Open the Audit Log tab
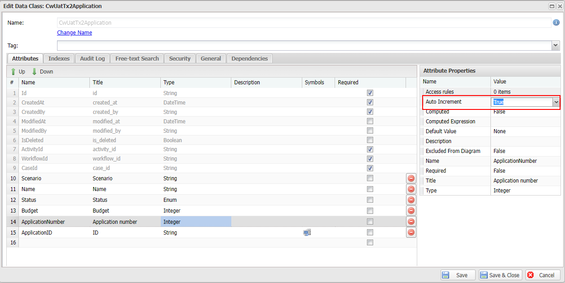The image size is (565, 283). [x=92, y=58]
